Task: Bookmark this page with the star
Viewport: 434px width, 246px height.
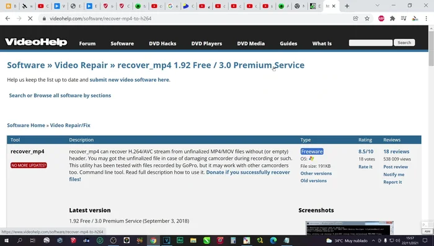Action: click(x=367, y=19)
